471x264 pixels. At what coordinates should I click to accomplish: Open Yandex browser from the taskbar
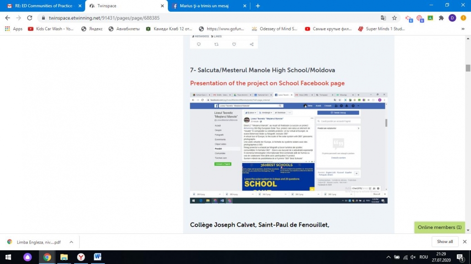[x=81, y=257]
